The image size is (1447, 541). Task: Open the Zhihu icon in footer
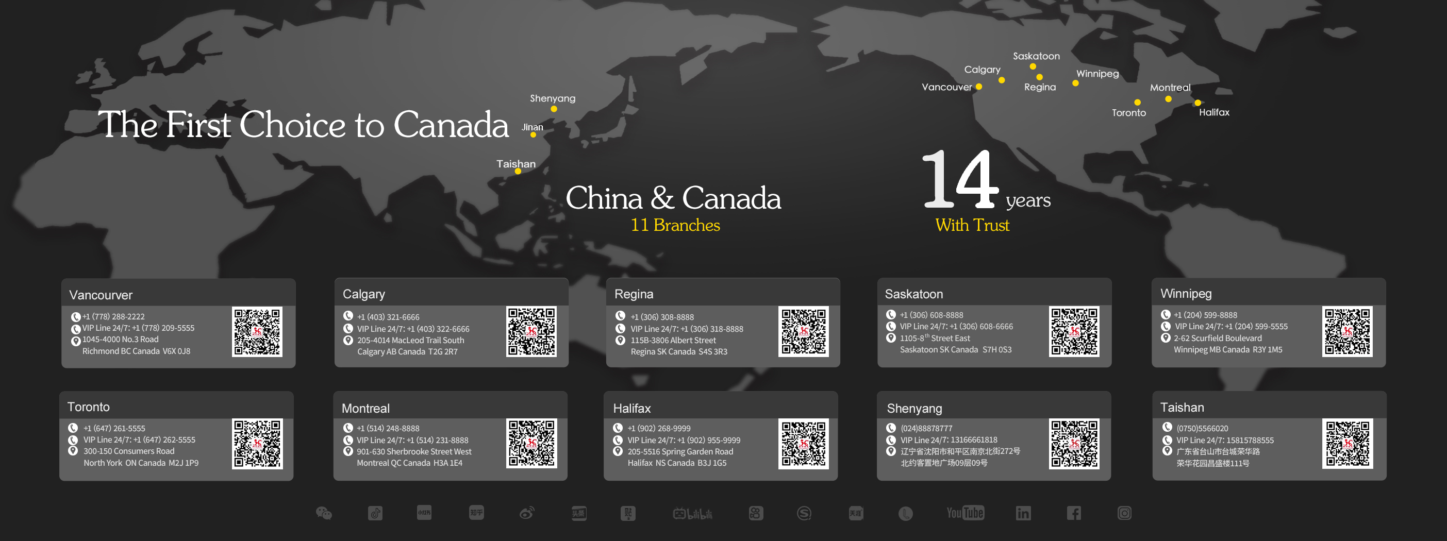tap(476, 512)
